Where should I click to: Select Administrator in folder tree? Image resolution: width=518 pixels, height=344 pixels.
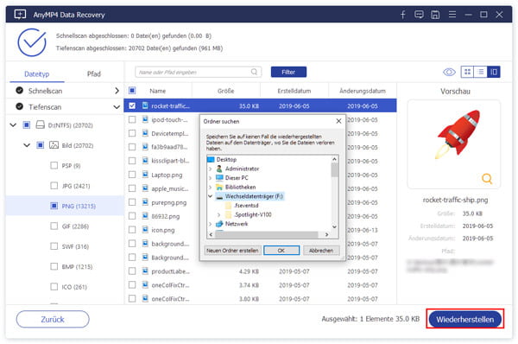242,169
